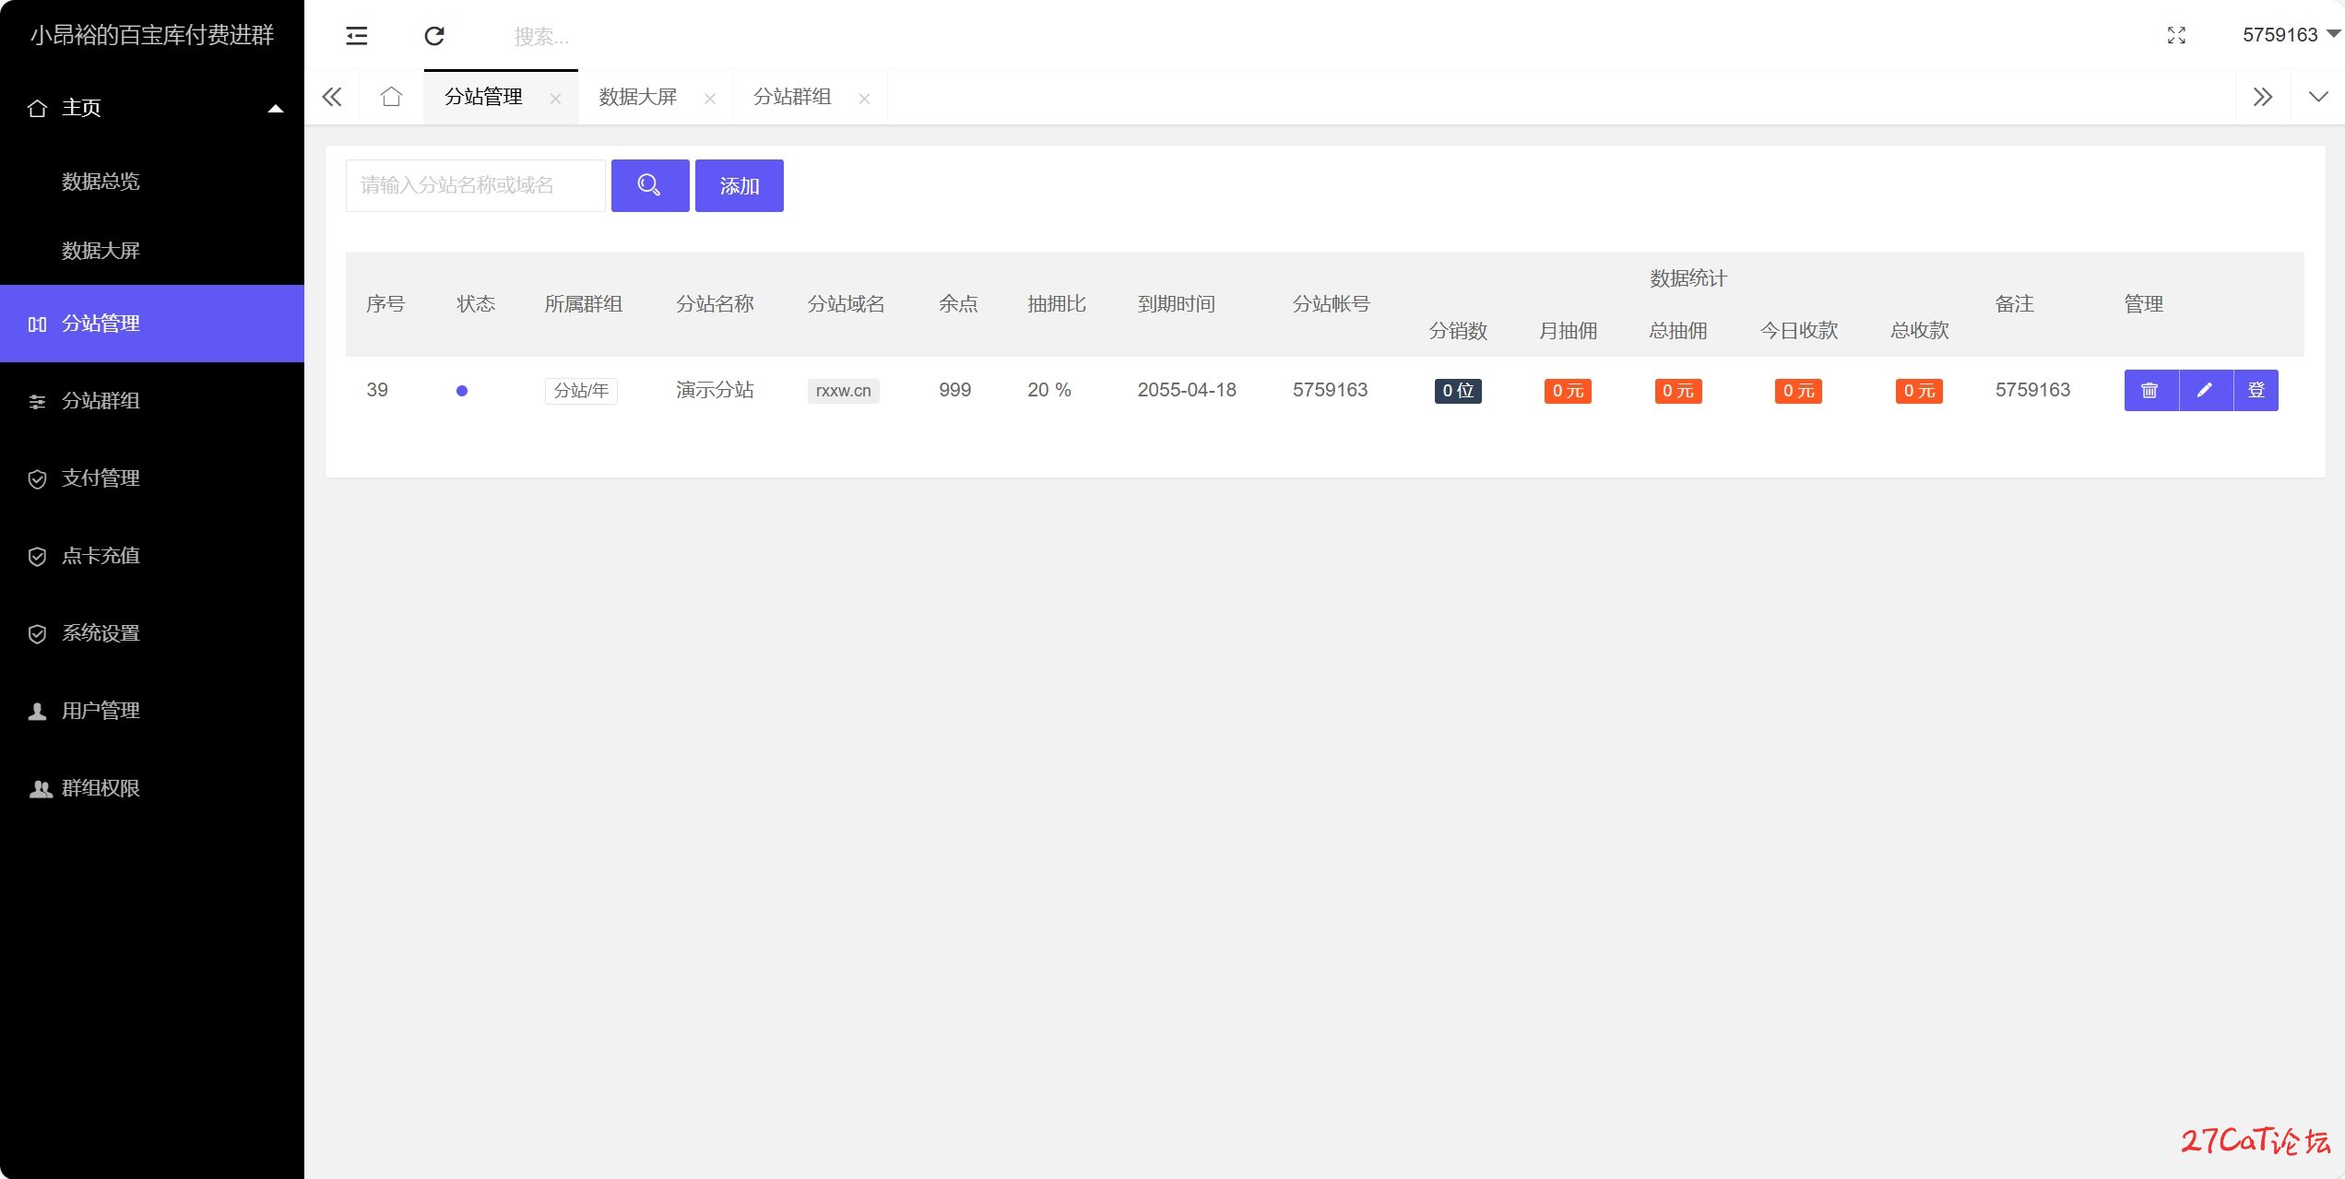Click the rxxw.cn domain tag
2345x1179 pixels.
point(844,391)
